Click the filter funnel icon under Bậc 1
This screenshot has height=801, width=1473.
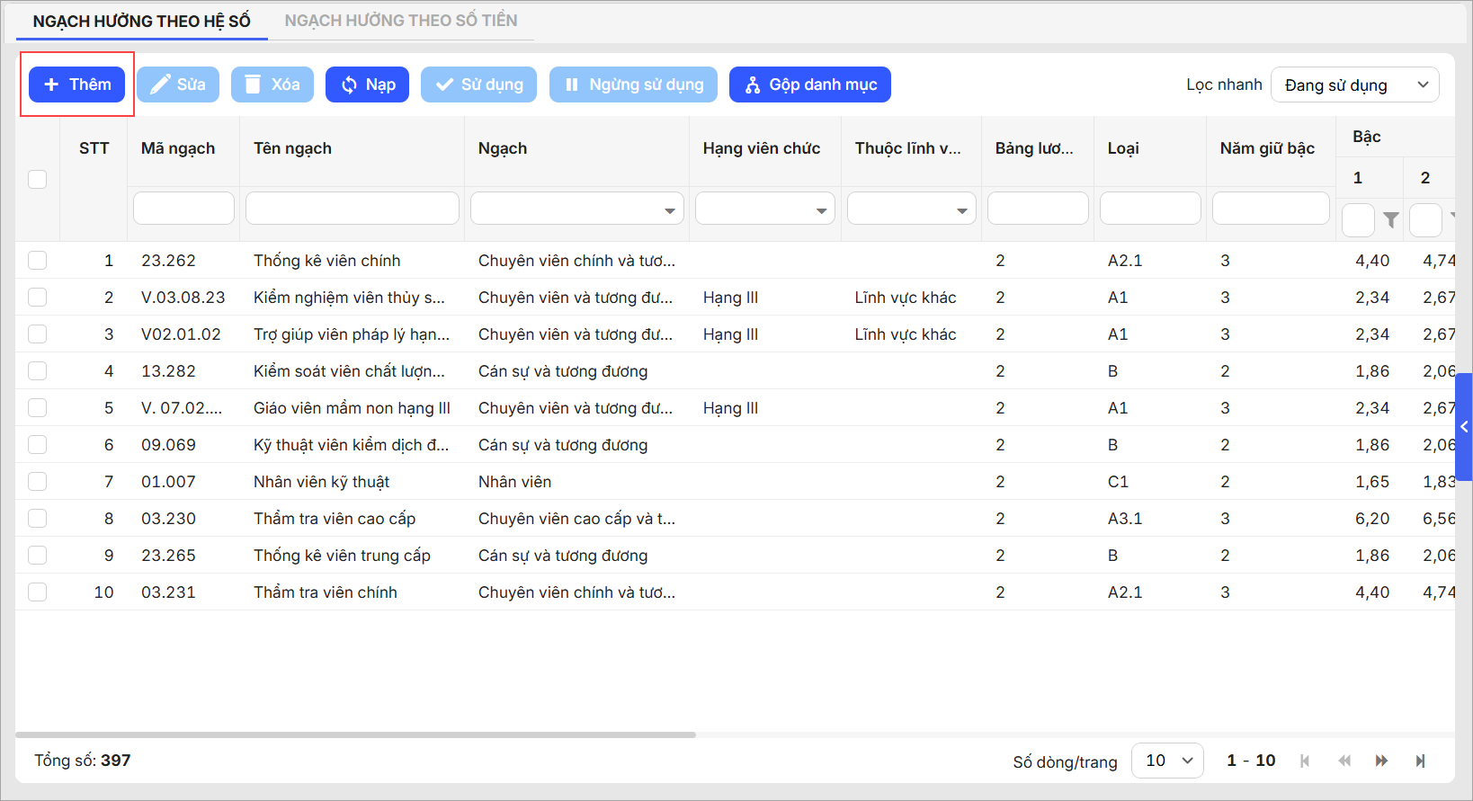point(1390,220)
